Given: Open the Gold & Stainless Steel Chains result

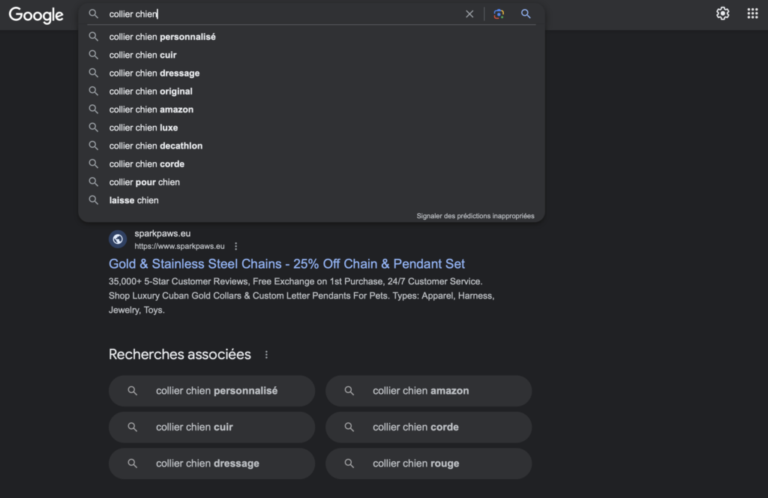Looking at the screenshot, I should coord(286,264).
